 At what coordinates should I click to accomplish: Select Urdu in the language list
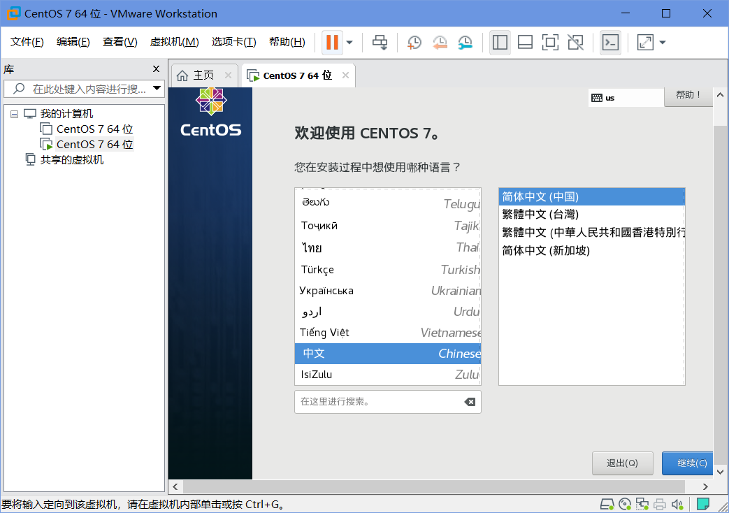[x=388, y=312]
